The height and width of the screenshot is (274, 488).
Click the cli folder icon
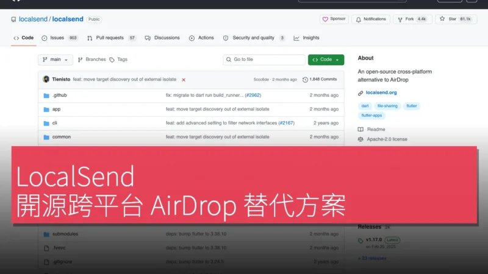pyautogui.click(x=46, y=124)
